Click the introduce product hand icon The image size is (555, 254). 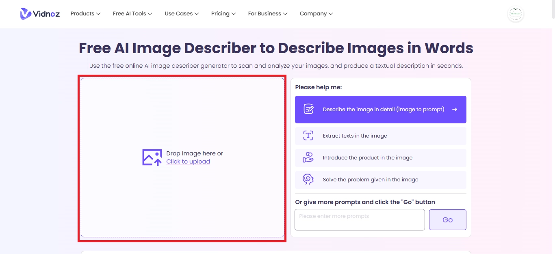pyautogui.click(x=308, y=158)
